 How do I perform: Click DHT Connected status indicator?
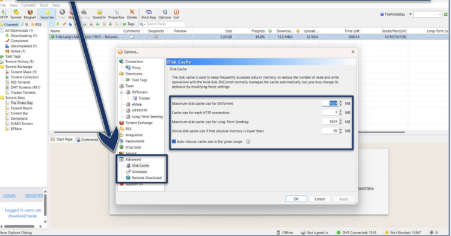[x=356, y=232]
